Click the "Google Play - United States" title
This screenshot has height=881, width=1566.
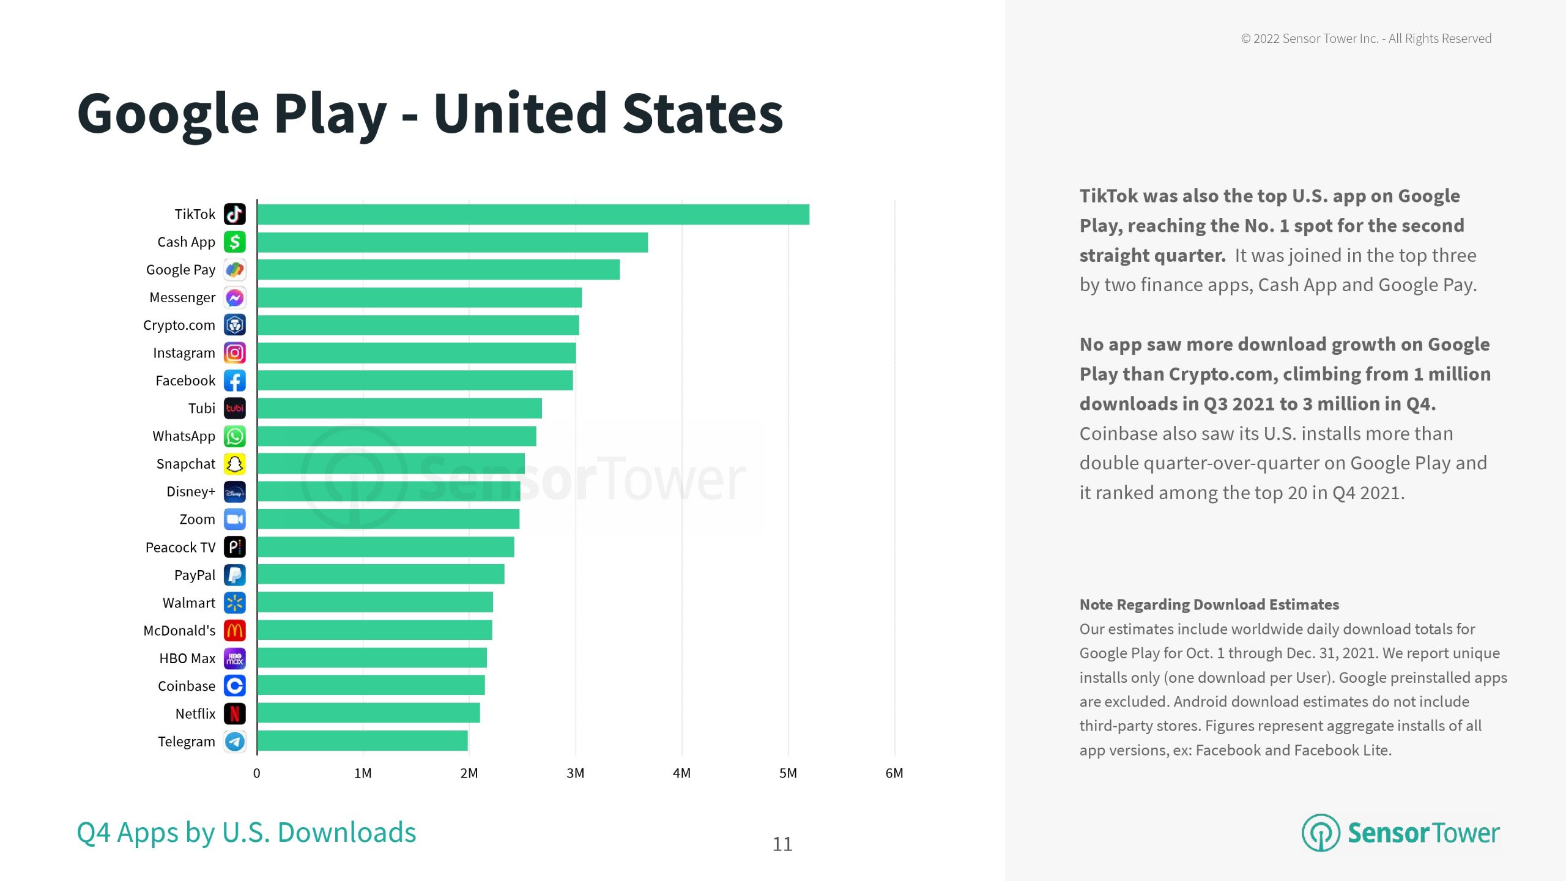430,114
